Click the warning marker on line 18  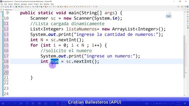pos(3,62)
